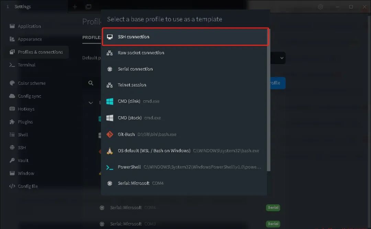Screen dimensions: 371x229
Task: Click chip icon beside Serial: Microsoft COM4 in popup
Action: tap(110, 183)
